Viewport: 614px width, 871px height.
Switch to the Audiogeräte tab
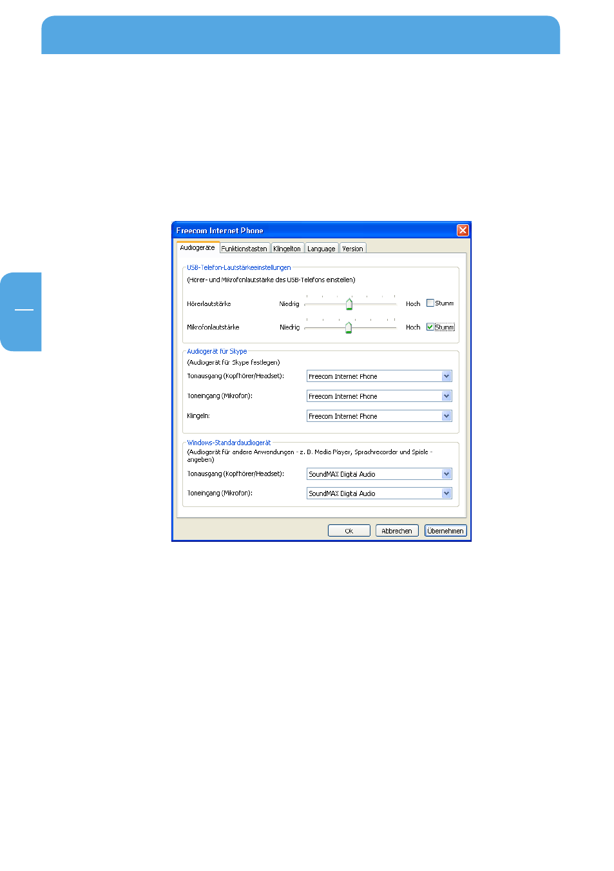pyautogui.click(x=197, y=247)
